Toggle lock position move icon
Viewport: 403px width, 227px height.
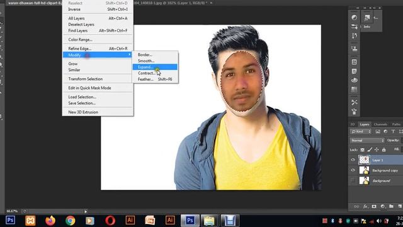377,149
